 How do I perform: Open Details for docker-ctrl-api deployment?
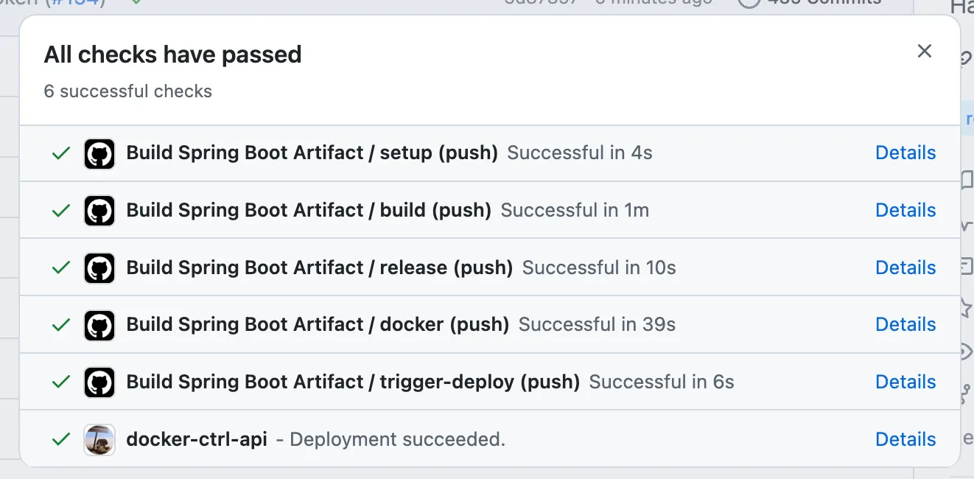point(905,439)
